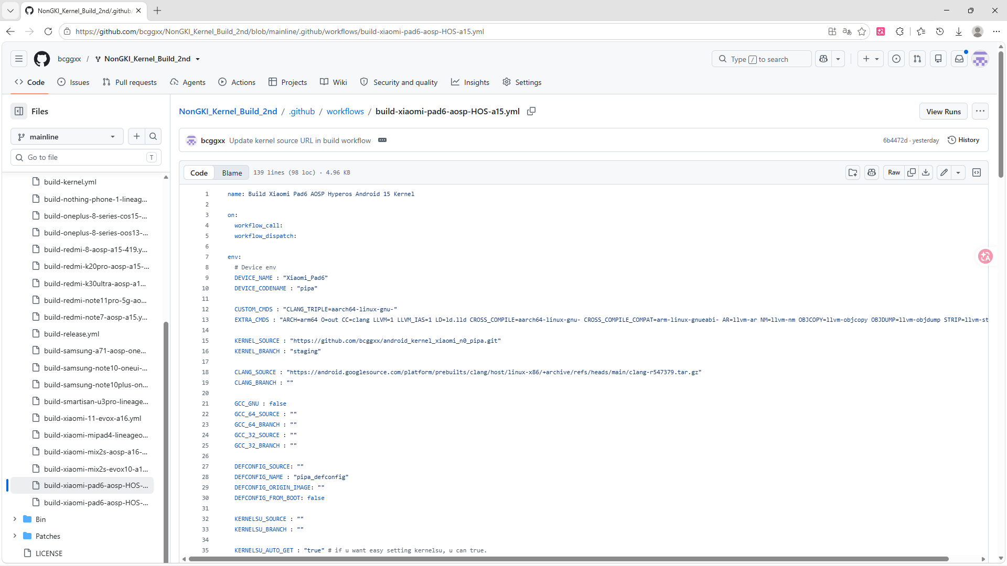
Task: Open the Insights tab
Action: tap(470, 82)
